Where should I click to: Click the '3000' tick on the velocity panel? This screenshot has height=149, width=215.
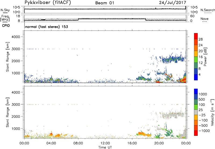16,104
